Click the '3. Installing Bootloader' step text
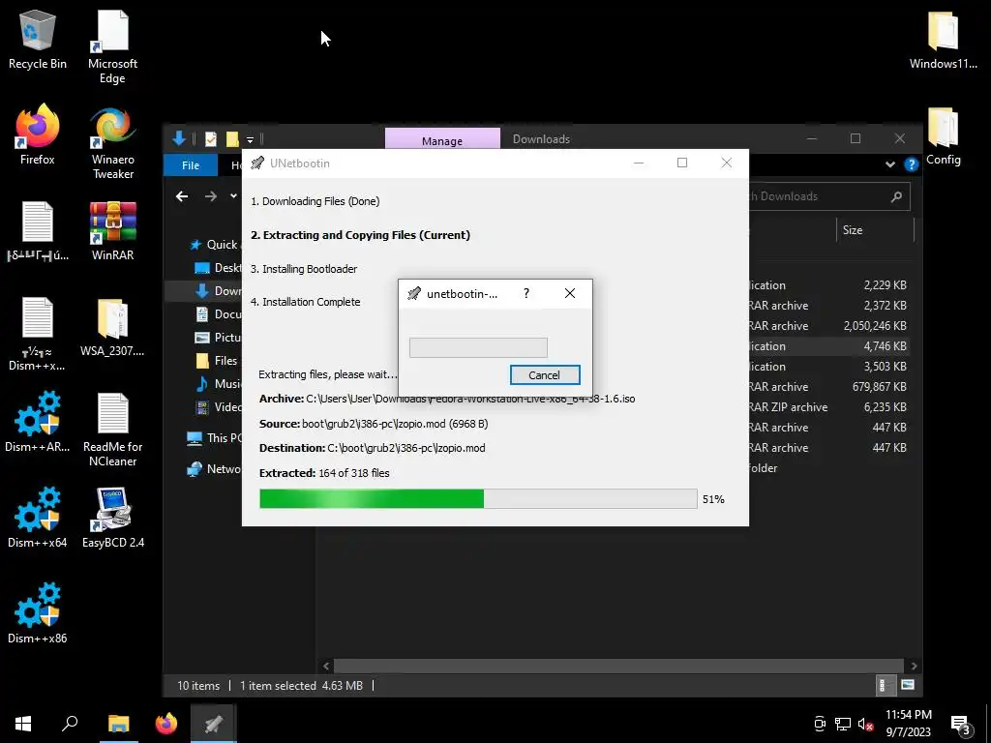 click(304, 269)
